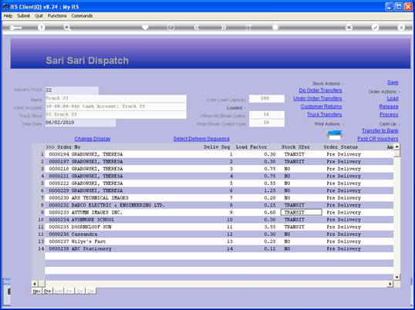Click the Do Order Transfers link
This screenshot has height=310, width=415.
click(320, 90)
